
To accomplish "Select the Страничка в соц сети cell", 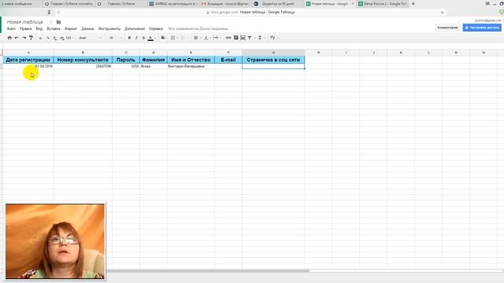I will [x=273, y=60].
